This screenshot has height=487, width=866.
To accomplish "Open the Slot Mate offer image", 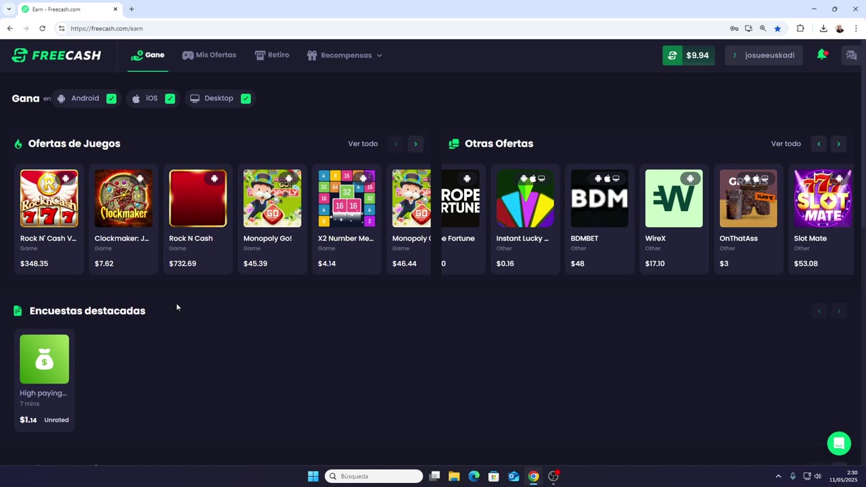I will pyautogui.click(x=823, y=198).
